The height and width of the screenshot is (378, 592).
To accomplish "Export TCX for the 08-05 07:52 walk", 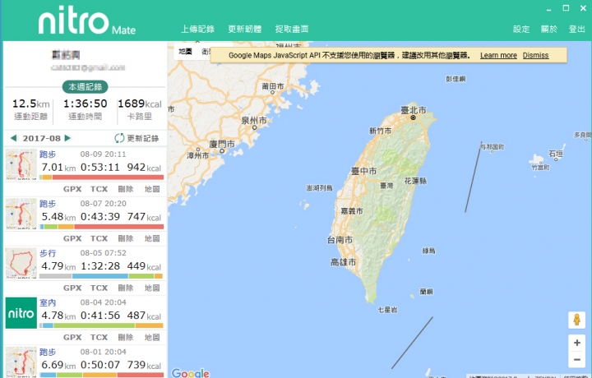I will (99, 288).
